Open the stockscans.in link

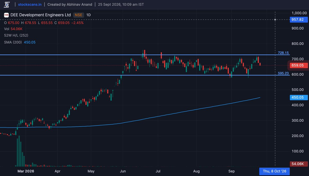pos(30,5)
